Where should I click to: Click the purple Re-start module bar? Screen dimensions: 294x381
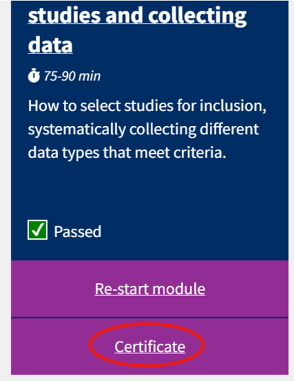pos(150,289)
